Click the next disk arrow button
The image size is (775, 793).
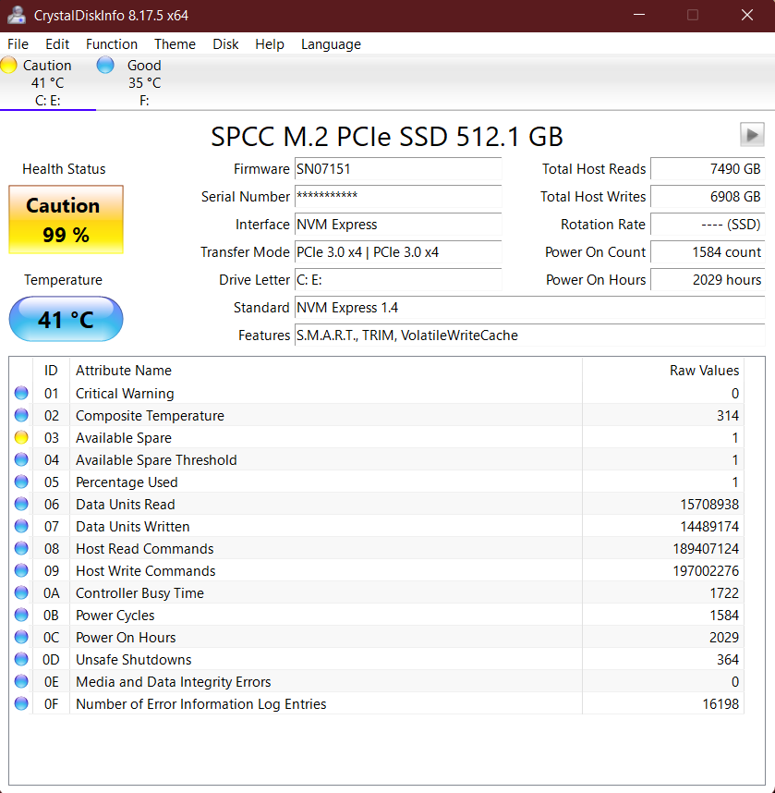coord(752,135)
